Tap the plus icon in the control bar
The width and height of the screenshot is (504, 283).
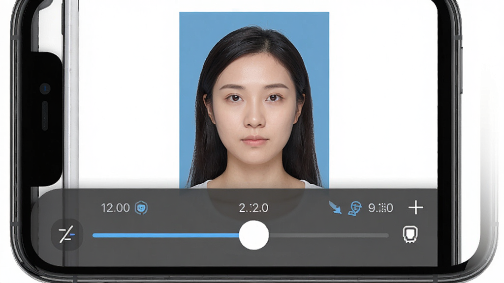415,207
